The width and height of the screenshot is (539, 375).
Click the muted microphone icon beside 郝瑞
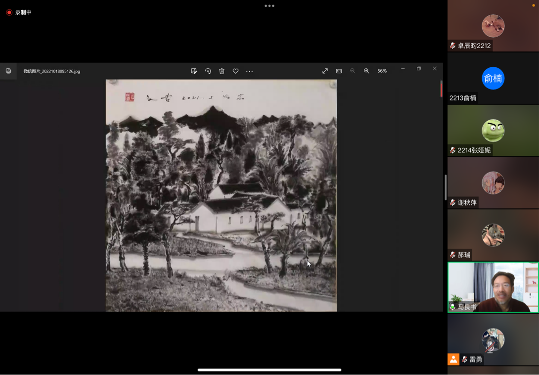(452, 255)
